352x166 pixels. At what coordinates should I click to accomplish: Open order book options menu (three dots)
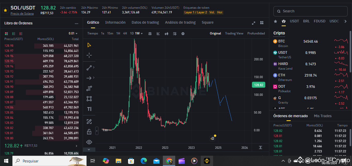point(77,23)
